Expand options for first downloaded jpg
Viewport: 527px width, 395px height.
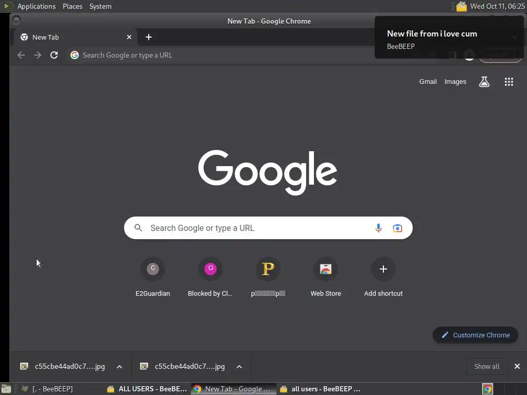coord(119,366)
